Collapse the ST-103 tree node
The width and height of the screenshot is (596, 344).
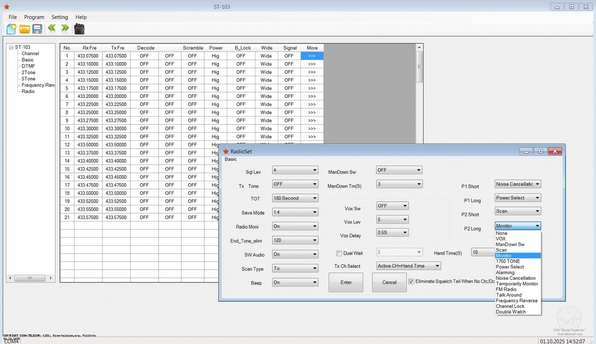pyautogui.click(x=11, y=47)
